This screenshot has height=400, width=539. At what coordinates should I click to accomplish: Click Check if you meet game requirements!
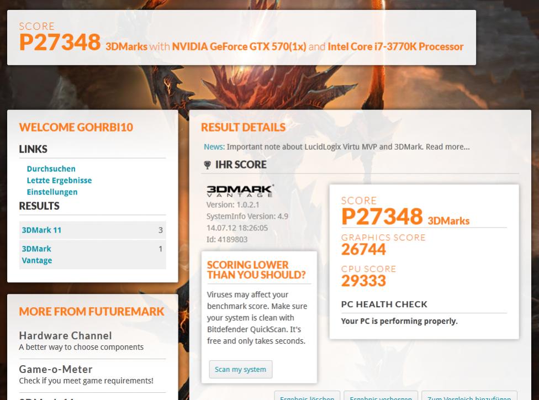point(86,381)
